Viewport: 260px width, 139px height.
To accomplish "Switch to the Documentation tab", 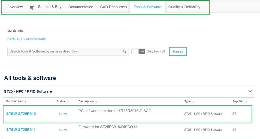I will tap(81, 7).
